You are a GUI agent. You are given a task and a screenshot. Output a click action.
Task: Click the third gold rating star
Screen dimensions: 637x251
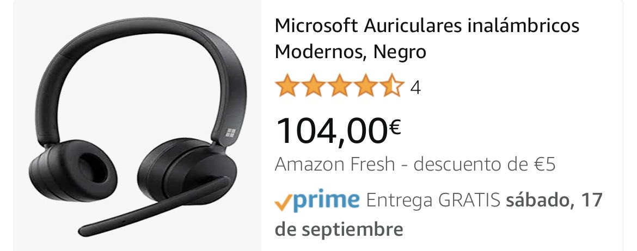coord(340,85)
